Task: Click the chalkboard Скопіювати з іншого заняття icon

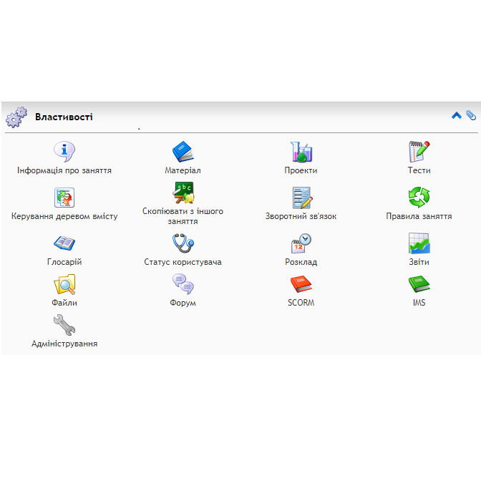Action: coord(183,193)
